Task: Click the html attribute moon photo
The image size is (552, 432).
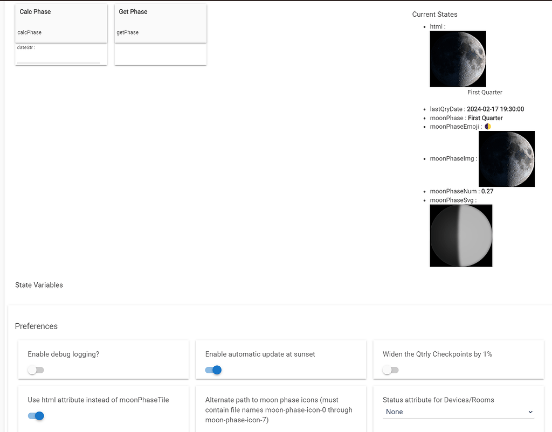Action: coord(458,59)
